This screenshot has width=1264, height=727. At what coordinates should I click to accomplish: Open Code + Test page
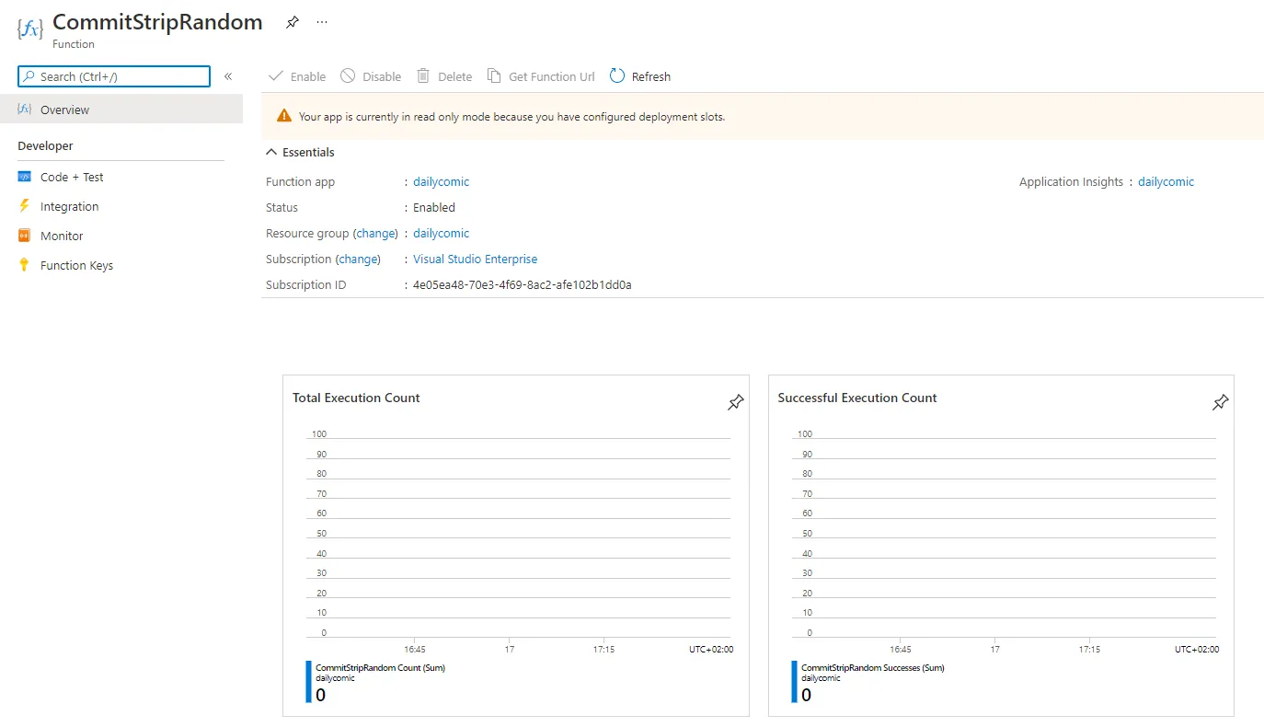click(72, 177)
